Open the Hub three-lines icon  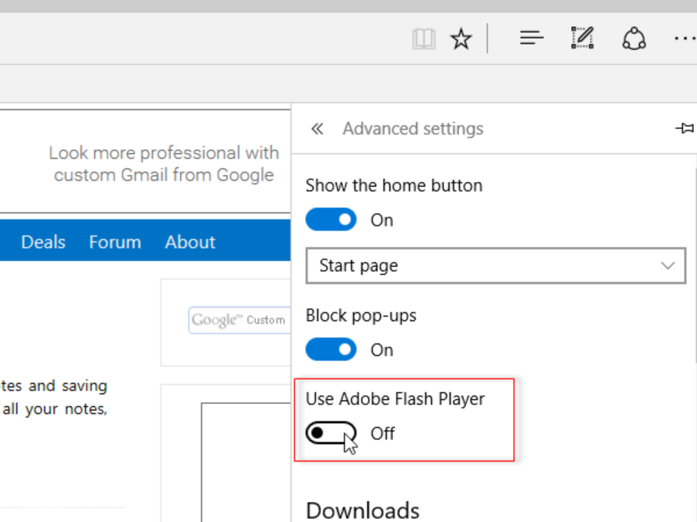tap(531, 39)
